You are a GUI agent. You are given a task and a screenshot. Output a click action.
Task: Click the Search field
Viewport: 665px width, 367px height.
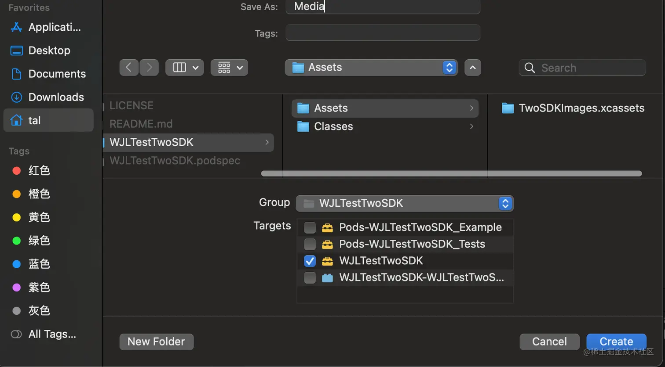pyautogui.click(x=582, y=68)
